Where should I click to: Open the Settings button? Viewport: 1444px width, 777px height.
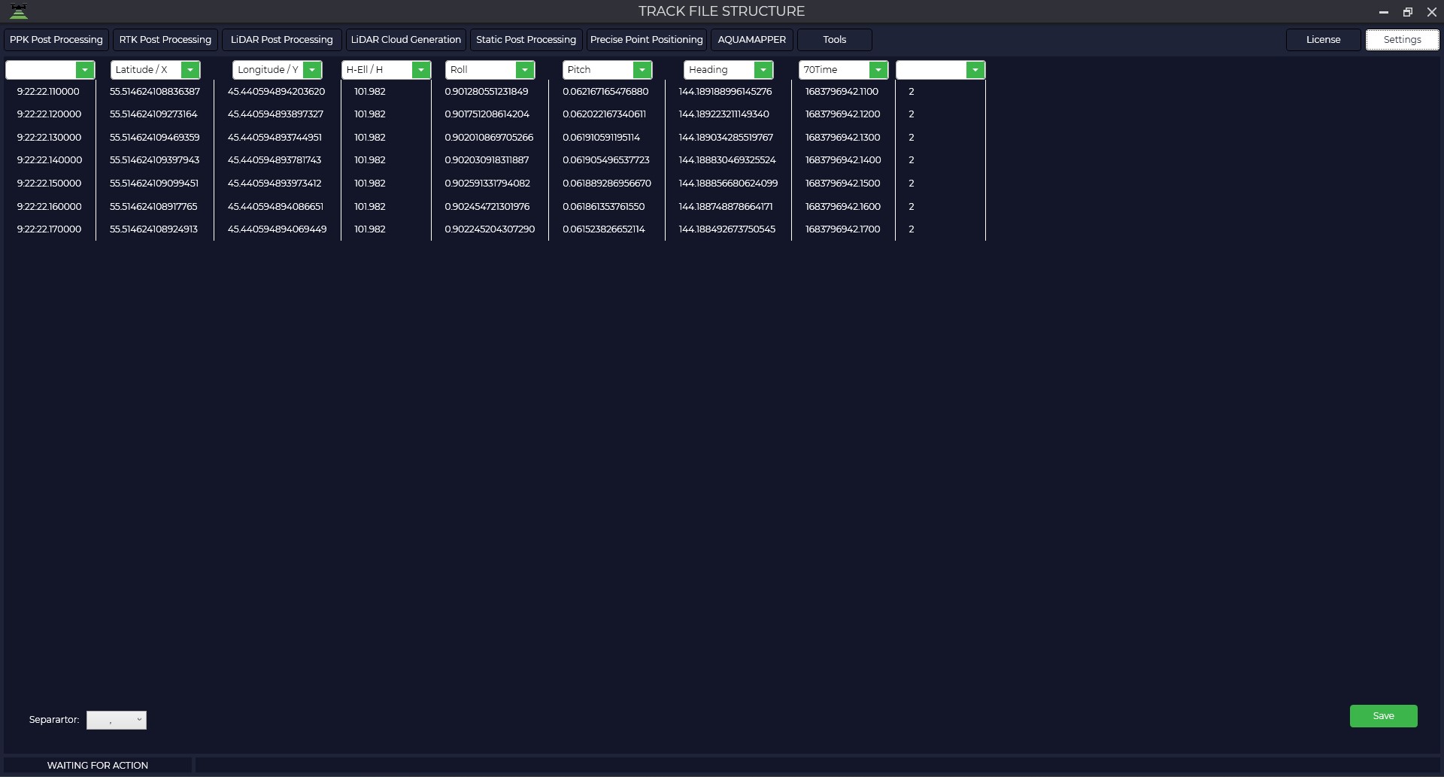point(1403,40)
